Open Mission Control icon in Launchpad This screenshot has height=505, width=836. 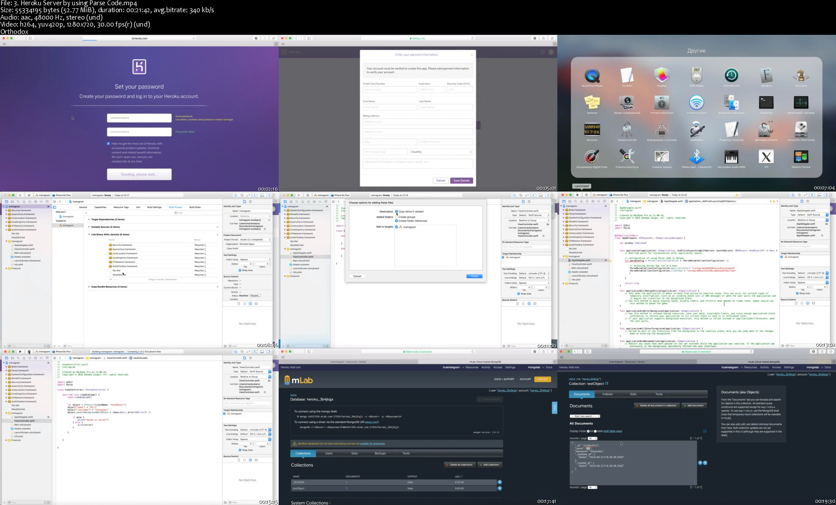(801, 157)
